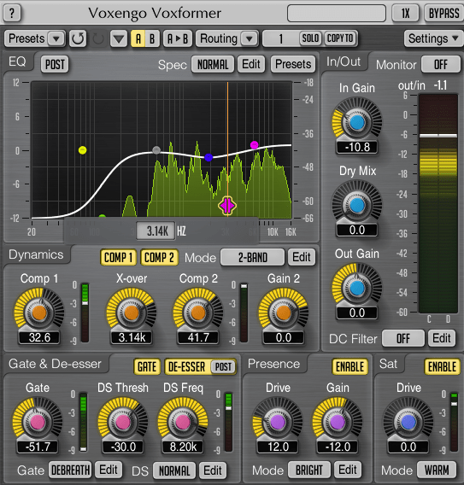Click the greyed redo arrow icon
This screenshot has height=485, width=464.
coord(98,38)
